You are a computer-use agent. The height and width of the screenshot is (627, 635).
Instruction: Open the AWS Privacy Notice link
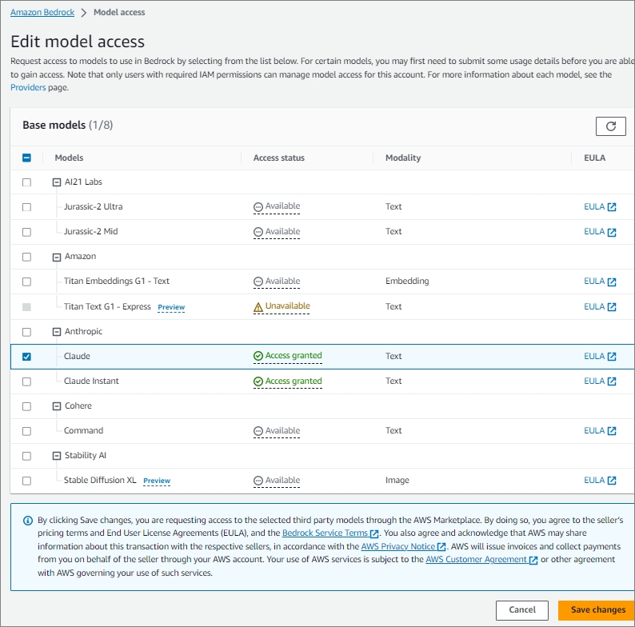tap(398, 546)
